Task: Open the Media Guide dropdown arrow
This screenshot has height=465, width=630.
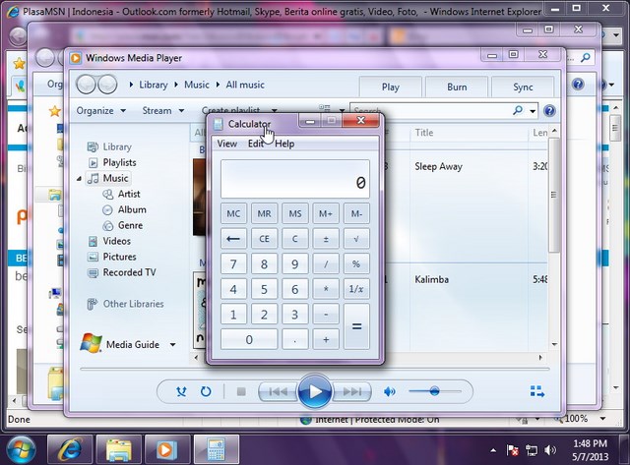Action: point(173,345)
